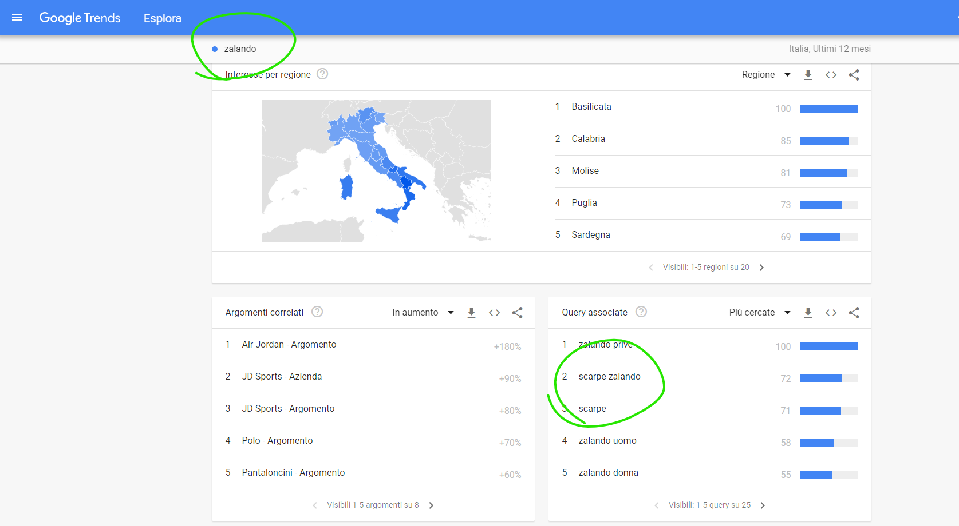Open the In aumento dropdown
The image size is (959, 526).
coord(423,313)
